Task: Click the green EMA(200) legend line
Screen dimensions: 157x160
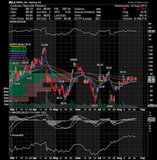Action: click(10, 49)
